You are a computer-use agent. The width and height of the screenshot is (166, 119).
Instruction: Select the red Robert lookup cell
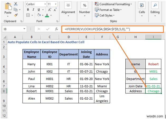(x=153, y=64)
